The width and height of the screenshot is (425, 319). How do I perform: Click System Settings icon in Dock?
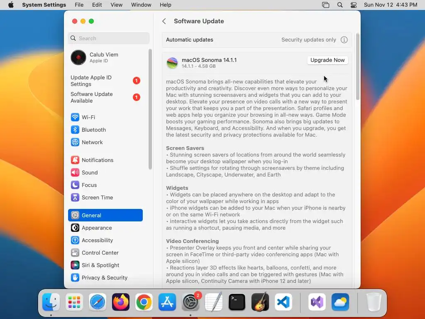[191, 302]
